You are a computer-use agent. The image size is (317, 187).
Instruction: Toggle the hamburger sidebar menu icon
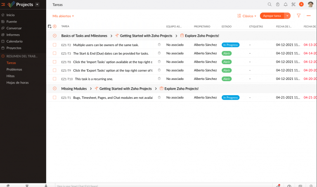3,5
